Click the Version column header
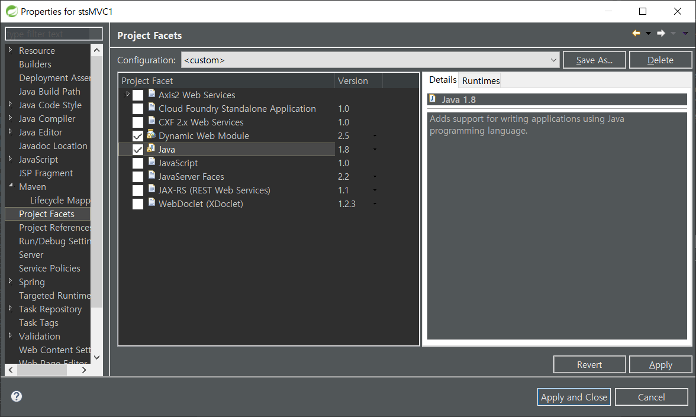 [358, 80]
